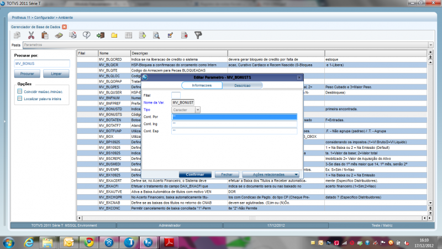This screenshot has width=442, height=249.
Task: Select the MV_BXCNAB row
Action: click(252, 203)
